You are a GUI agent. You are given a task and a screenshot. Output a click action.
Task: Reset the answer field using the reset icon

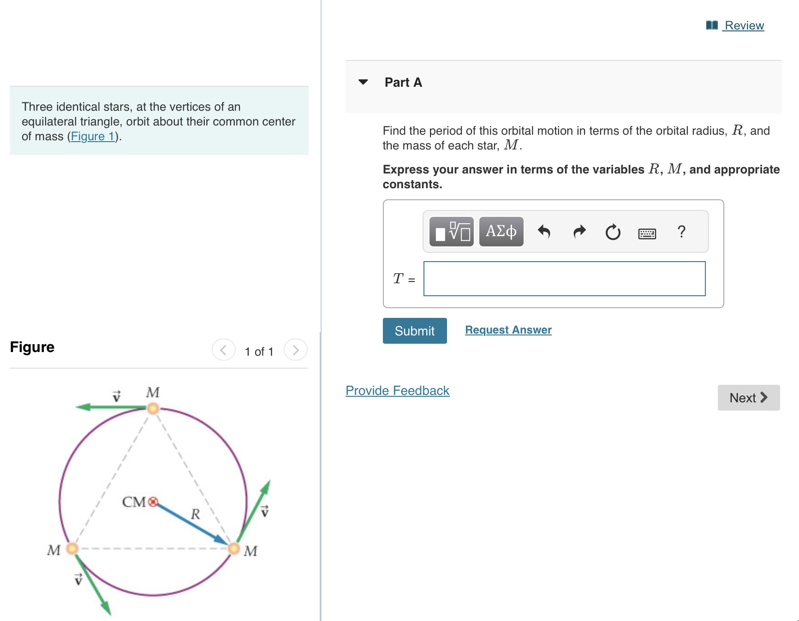click(x=612, y=232)
